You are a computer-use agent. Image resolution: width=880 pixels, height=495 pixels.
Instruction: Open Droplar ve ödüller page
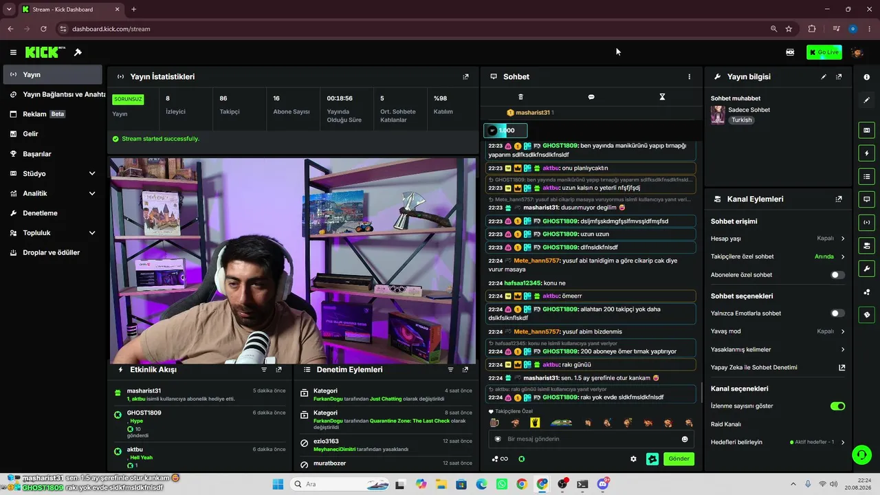coord(53,252)
